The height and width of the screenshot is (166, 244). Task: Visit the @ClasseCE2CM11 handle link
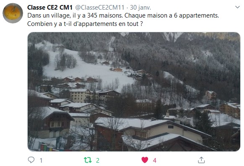(x=100, y=8)
